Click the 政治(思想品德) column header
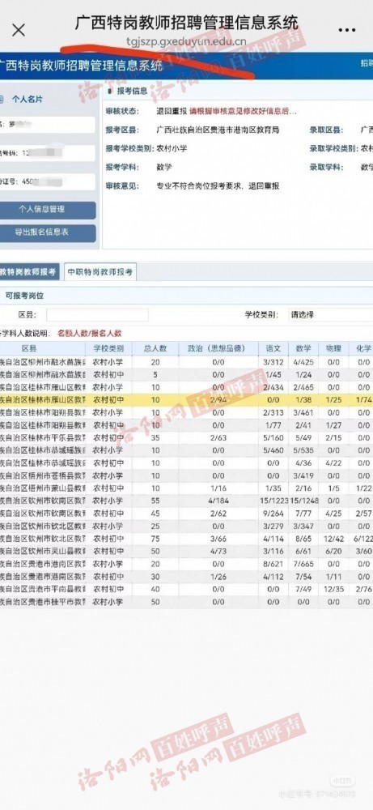 pos(218,348)
